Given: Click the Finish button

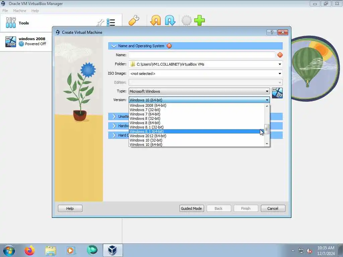Looking at the screenshot, I should click(x=246, y=208).
